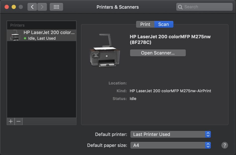Select the Scan tab

163,24
